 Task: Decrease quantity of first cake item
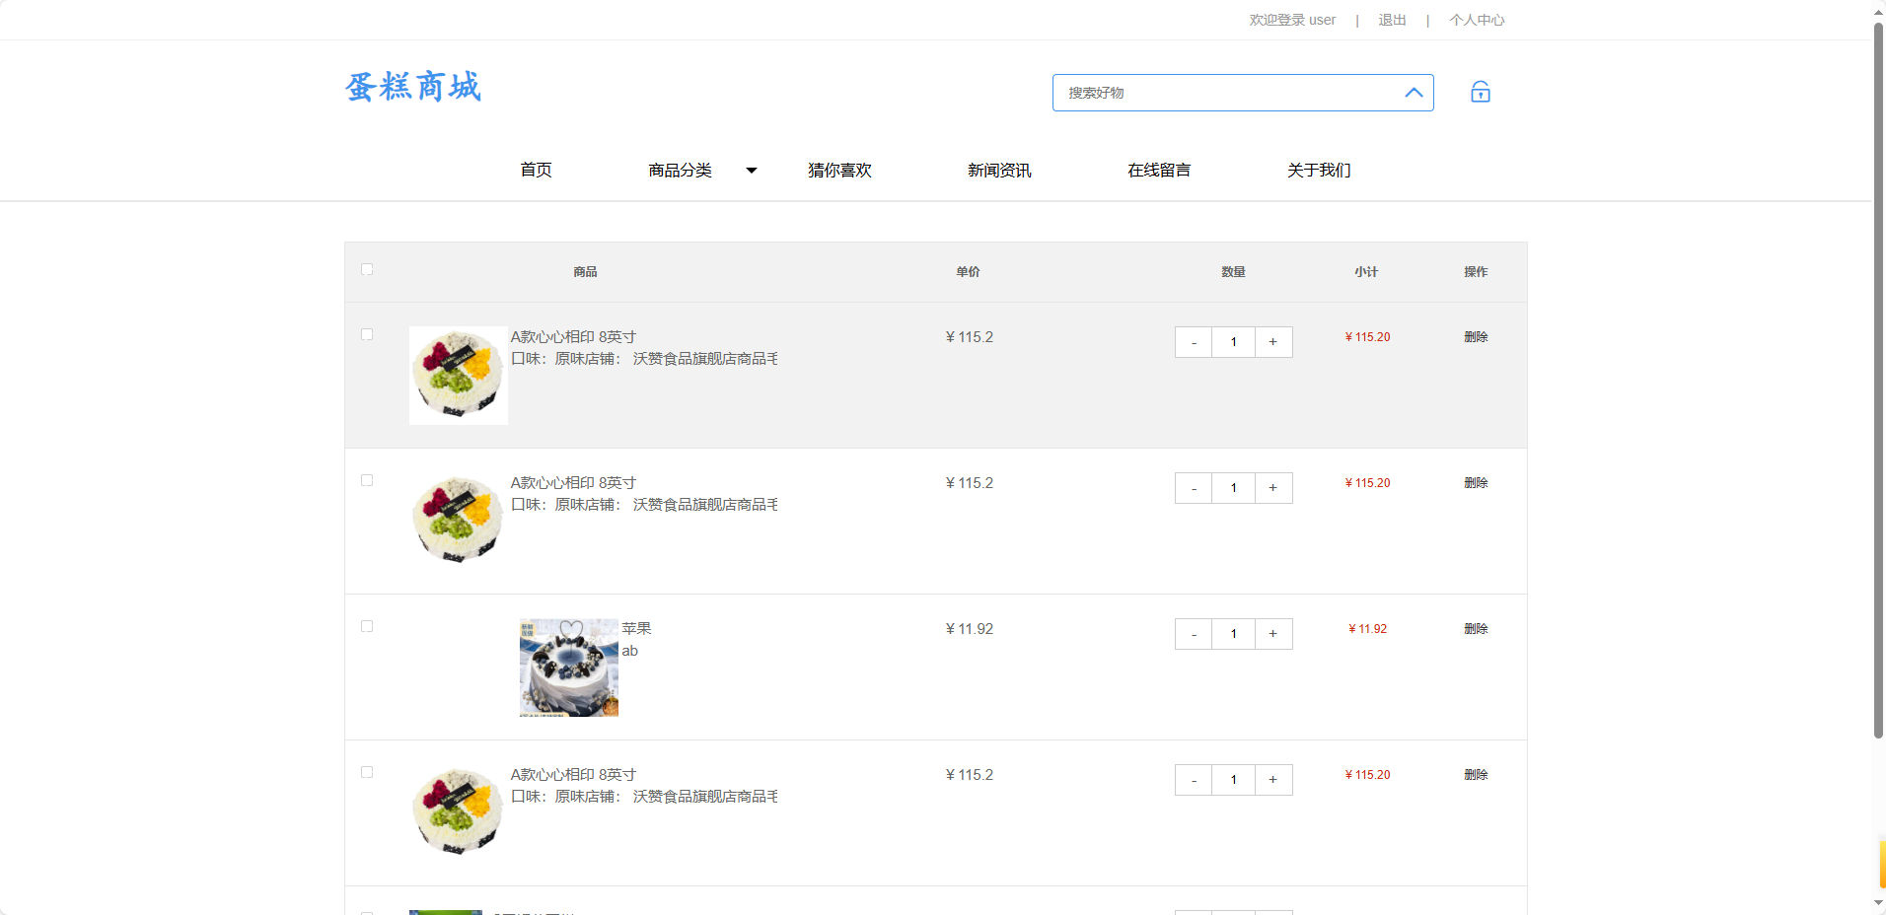click(x=1194, y=342)
